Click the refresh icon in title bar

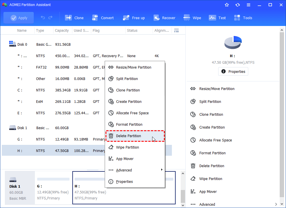click(237, 5)
